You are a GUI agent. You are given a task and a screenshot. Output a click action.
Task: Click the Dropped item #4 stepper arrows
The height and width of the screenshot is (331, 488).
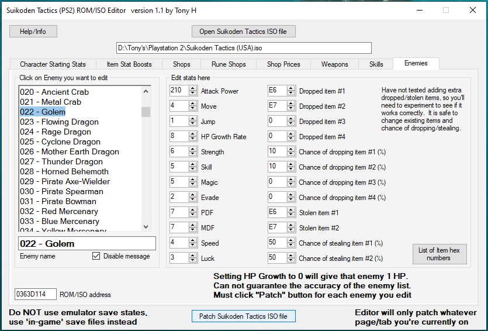[291, 136]
